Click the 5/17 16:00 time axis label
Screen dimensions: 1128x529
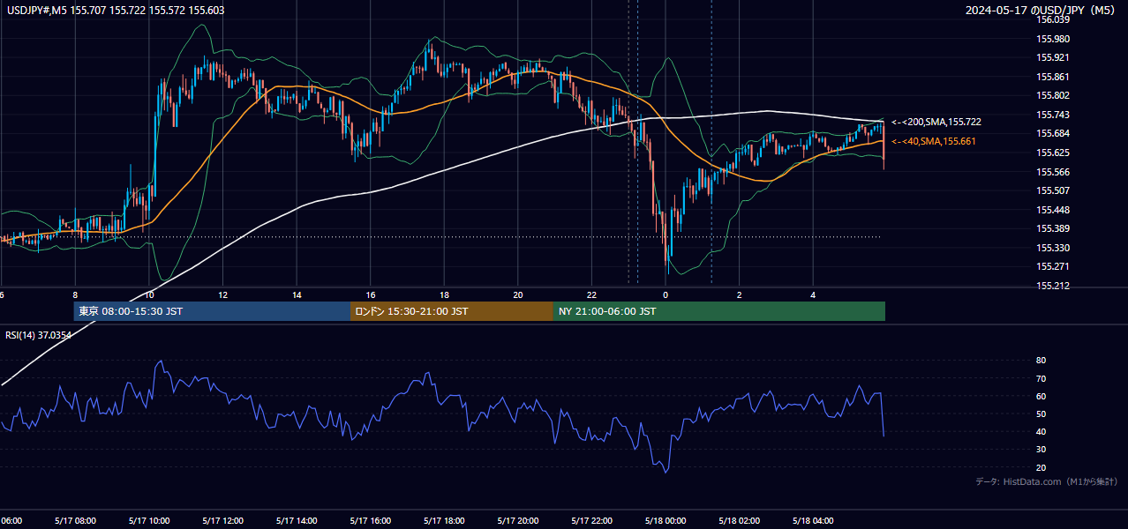(x=370, y=520)
